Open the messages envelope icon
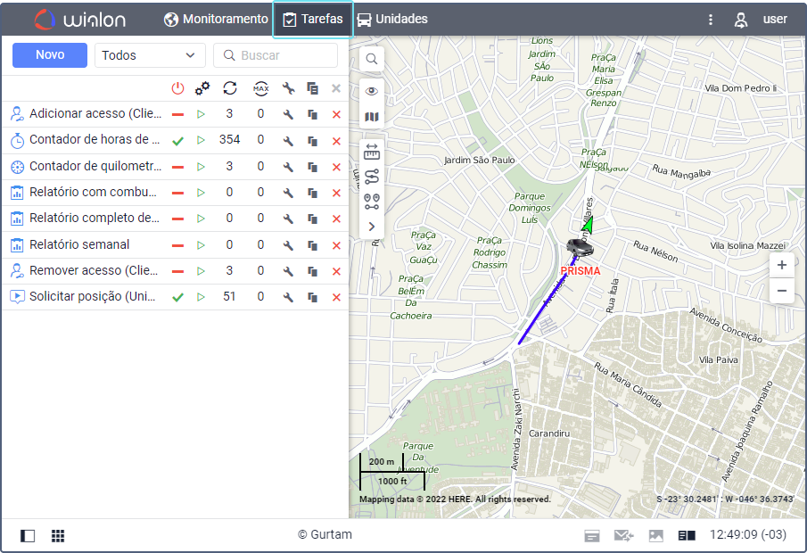The height and width of the screenshot is (553, 807). click(x=624, y=536)
